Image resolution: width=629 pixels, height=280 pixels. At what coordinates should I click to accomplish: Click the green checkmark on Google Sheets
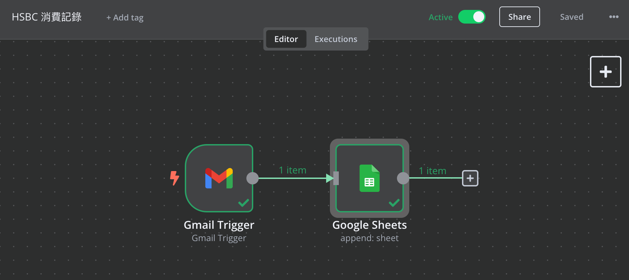click(x=394, y=203)
